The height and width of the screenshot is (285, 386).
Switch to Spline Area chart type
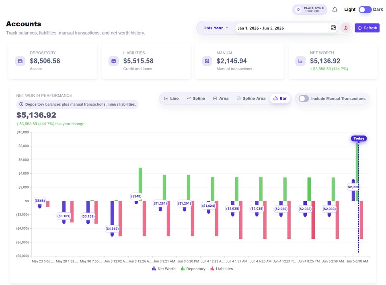(251, 98)
